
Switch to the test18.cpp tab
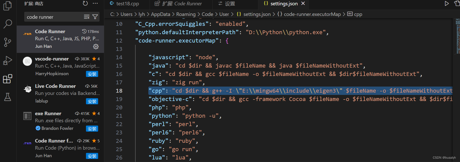[128, 4]
